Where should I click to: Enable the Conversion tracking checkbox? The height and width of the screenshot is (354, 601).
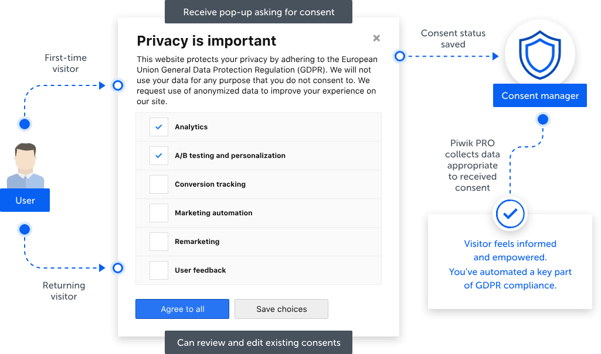click(x=159, y=184)
